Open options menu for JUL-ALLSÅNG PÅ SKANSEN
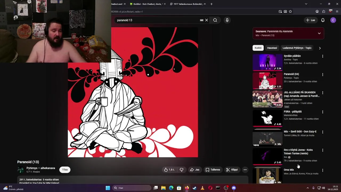Viewport: 341px width, 192px height. (x=323, y=93)
